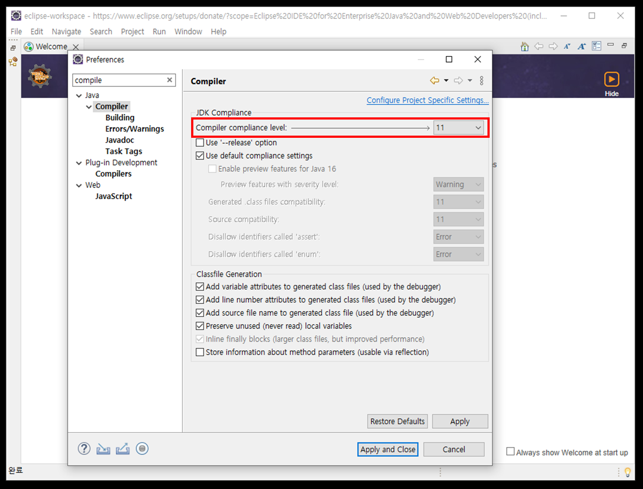Click the tip of the day lightbulb icon
Screen dimensions: 643x489
(x=627, y=472)
